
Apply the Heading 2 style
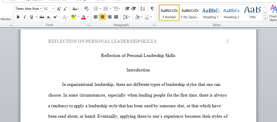[231, 13]
